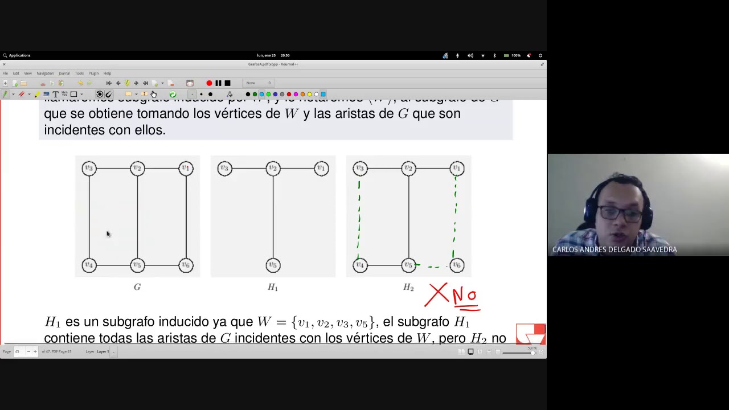This screenshot has width=729, height=410.
Task: Delete the current page icon
Action: 170,83
